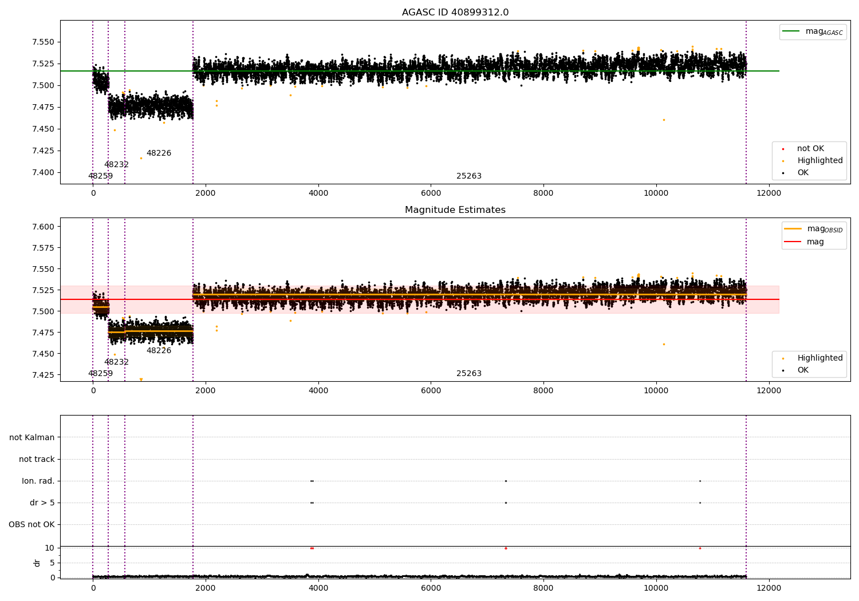Select the red 'mag' legend entry in middle plot
This screenshot has height=601, width=859.
[x=805, y=242]
